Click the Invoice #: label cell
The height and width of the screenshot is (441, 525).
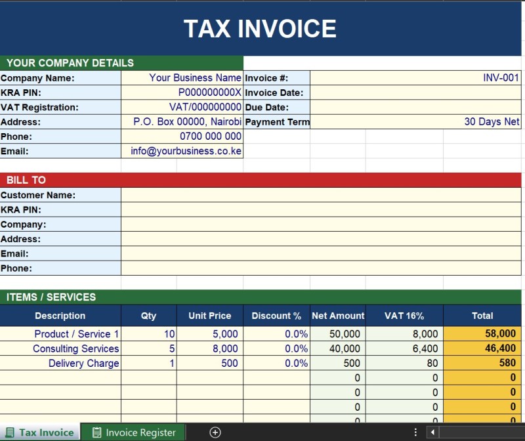click(x=276, y=77)
